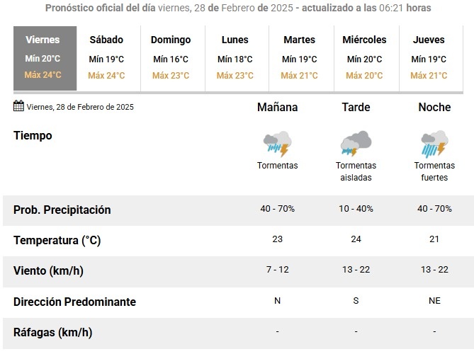Click the calendar icon beside the date

pos(18,106)
